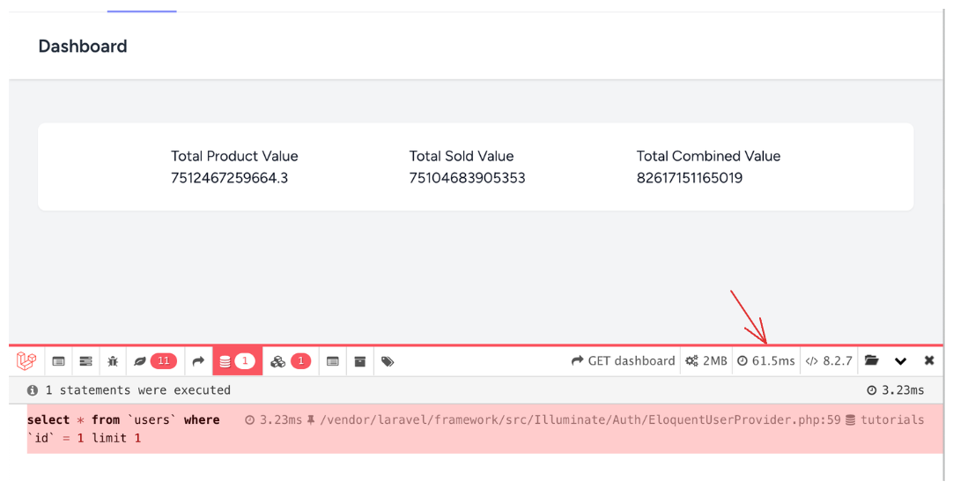Open the Route arrow tab icon
The height and width of the screenshot is (489, 953).
point(198,361)
